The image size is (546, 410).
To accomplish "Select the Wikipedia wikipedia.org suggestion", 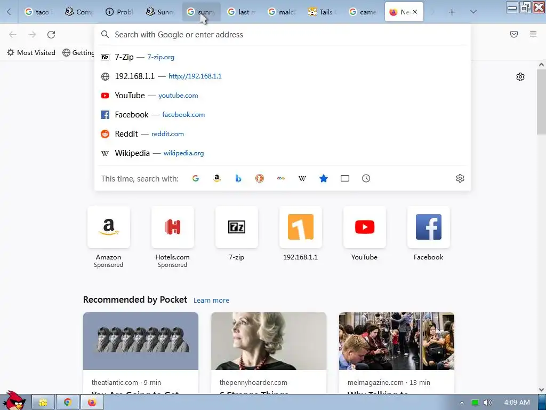I will tap(283, 153).
